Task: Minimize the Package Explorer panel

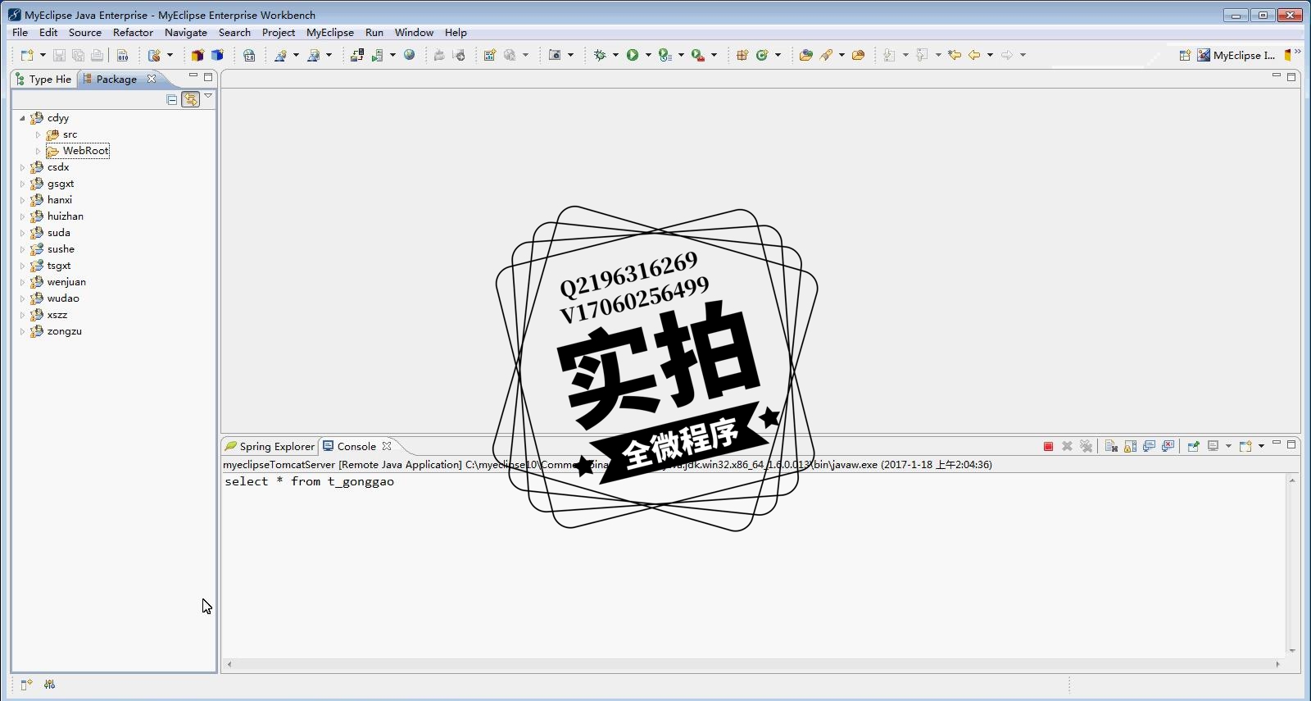Action: [x=193, y=75]
